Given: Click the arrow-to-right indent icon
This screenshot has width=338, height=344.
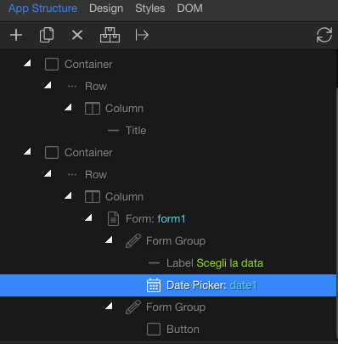Looking at the screenshot, I should (142, 36).
